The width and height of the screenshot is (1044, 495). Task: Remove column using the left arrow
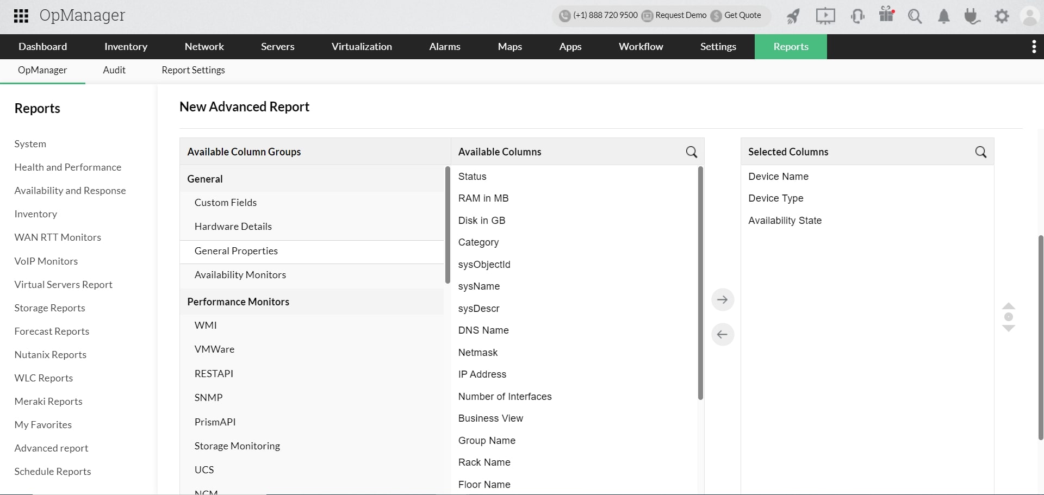pyautogui.click(x=723, y=334)
